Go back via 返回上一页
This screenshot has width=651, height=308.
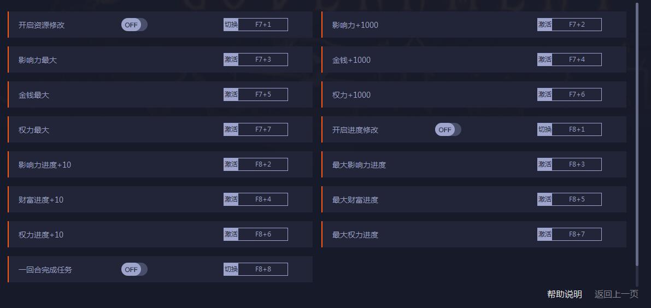pos(616,294)
